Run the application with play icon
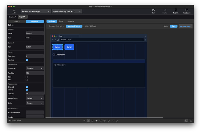Image resolution: width=201 pixels, height=132 pixels. [154, 10]
